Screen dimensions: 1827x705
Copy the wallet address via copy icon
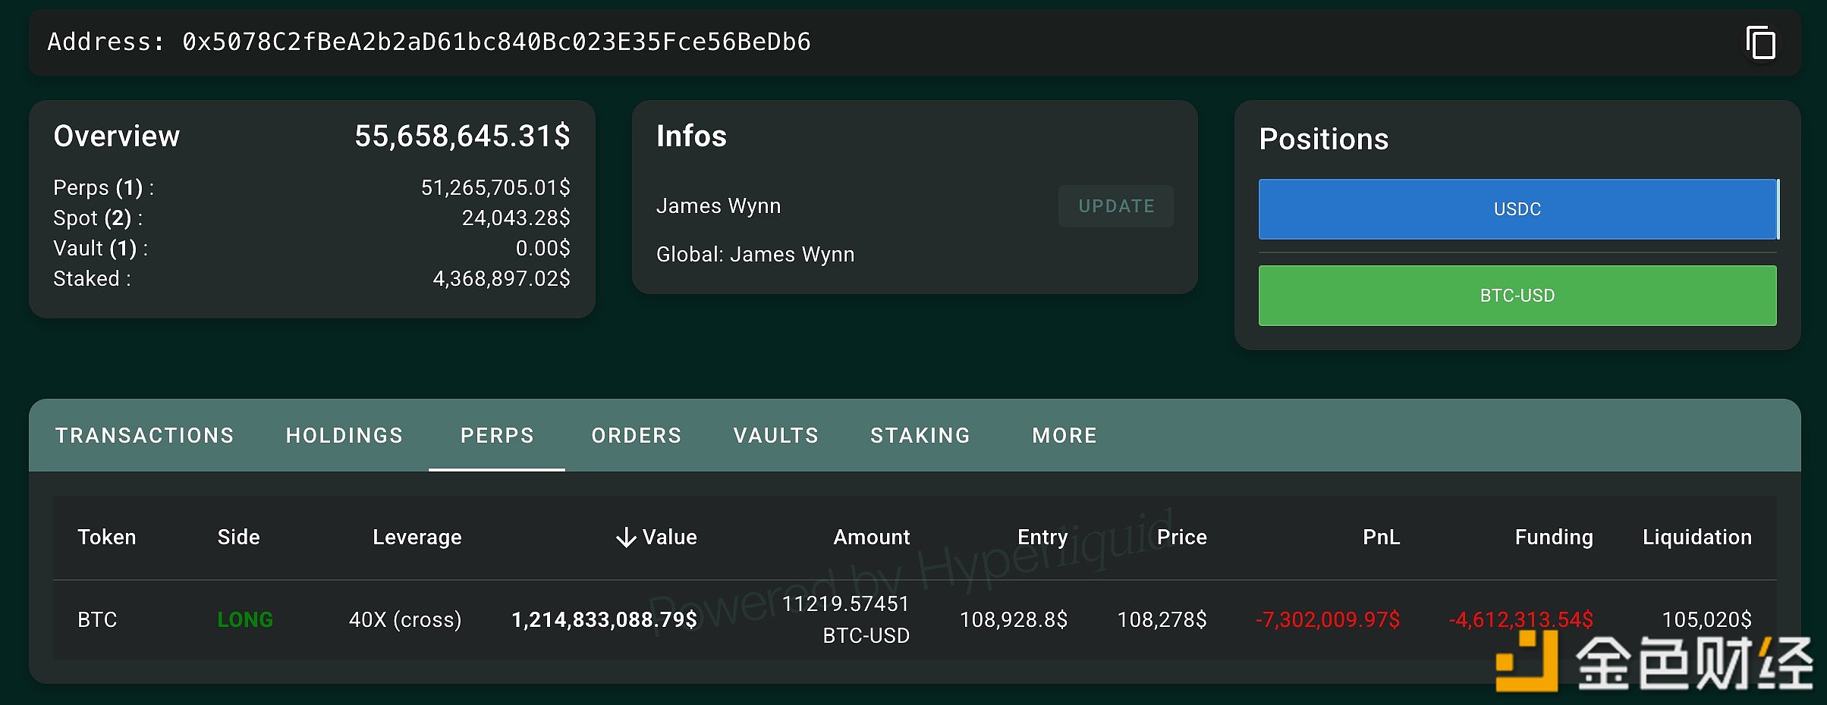[x=1760, y=42]
